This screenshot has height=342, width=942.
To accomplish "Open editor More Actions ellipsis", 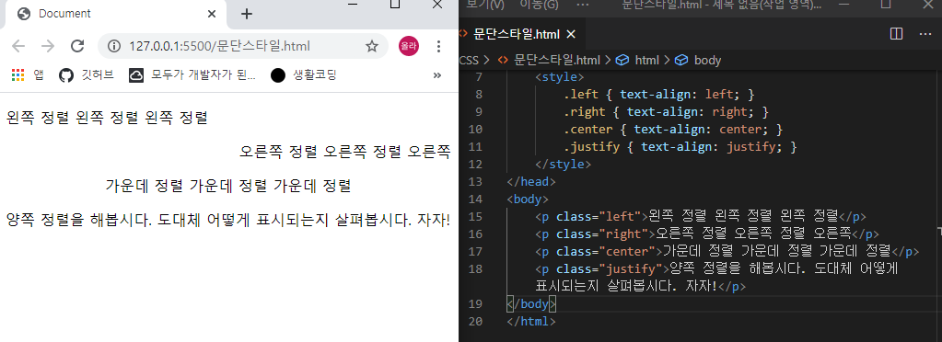I will [925, 34].
